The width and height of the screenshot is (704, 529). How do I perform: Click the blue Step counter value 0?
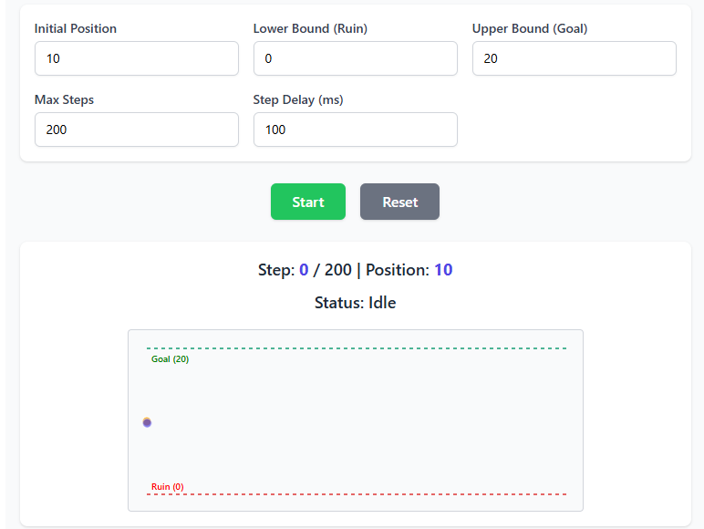[304, 269]
